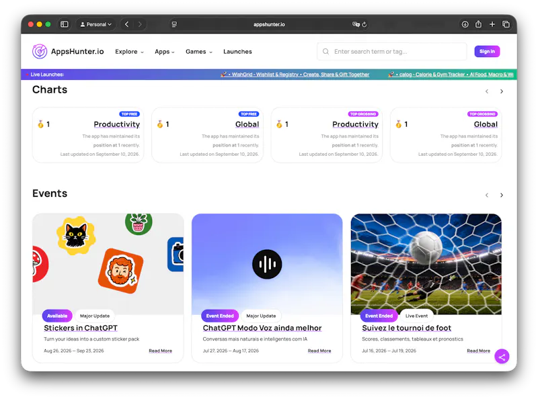Read More on ChatGPT Modo Voz event
The width and height of the screenshot is (538, 399).
click(x=319, y=351)
